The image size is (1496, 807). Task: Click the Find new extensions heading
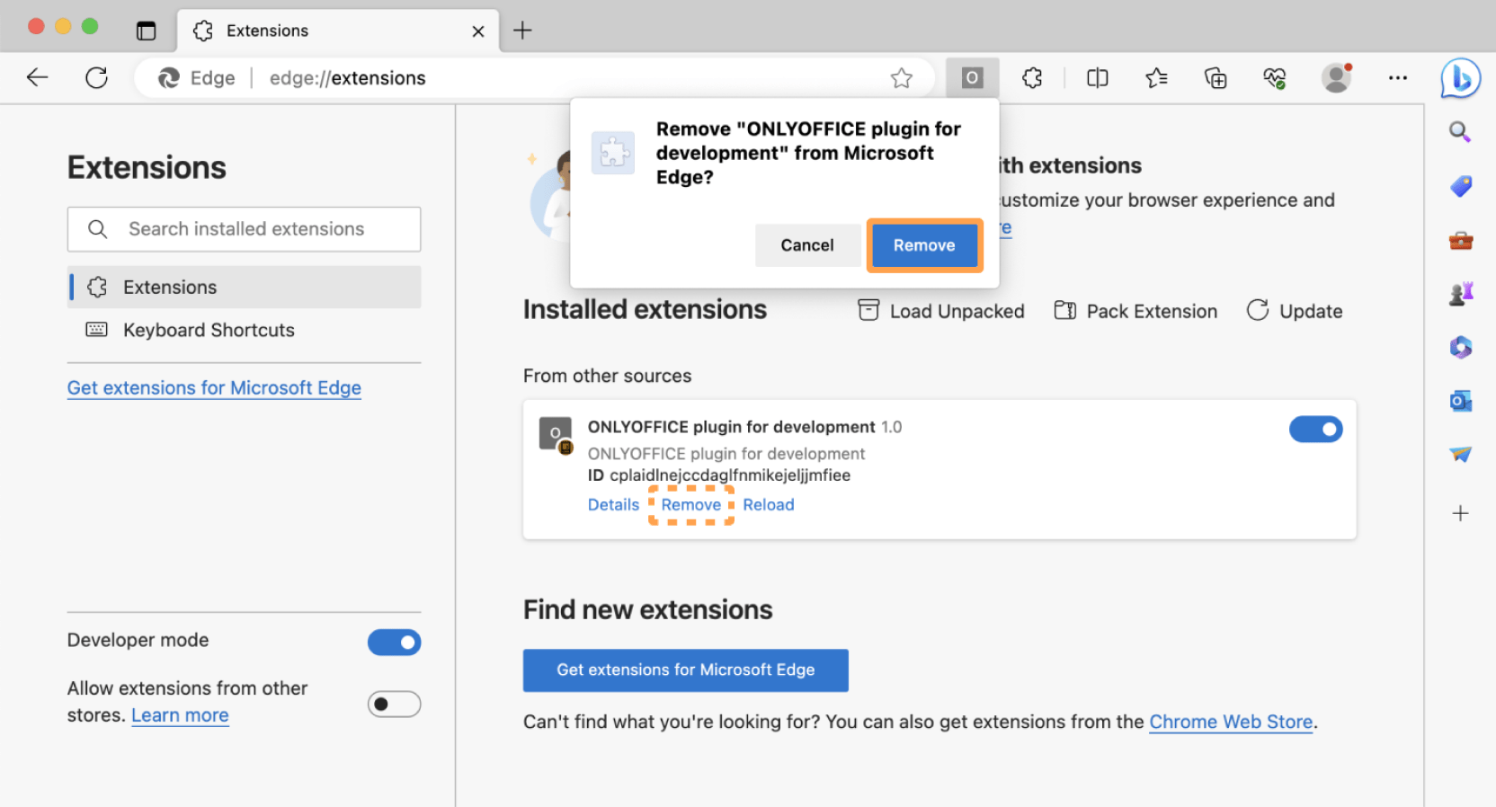(647, 609)
